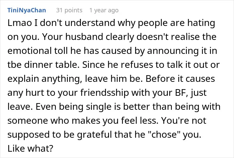This screenshot has width=234, height=158.
Task: Click the word 'someone' in the comment
Action: pos(28,120)
